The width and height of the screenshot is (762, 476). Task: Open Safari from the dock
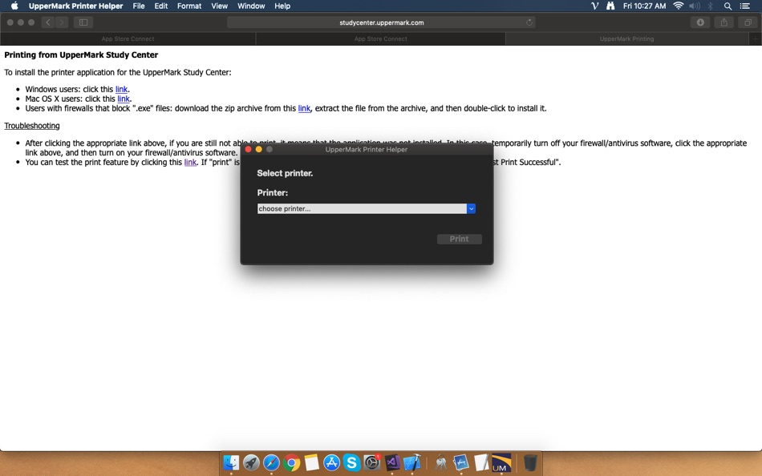coord(272,462)
